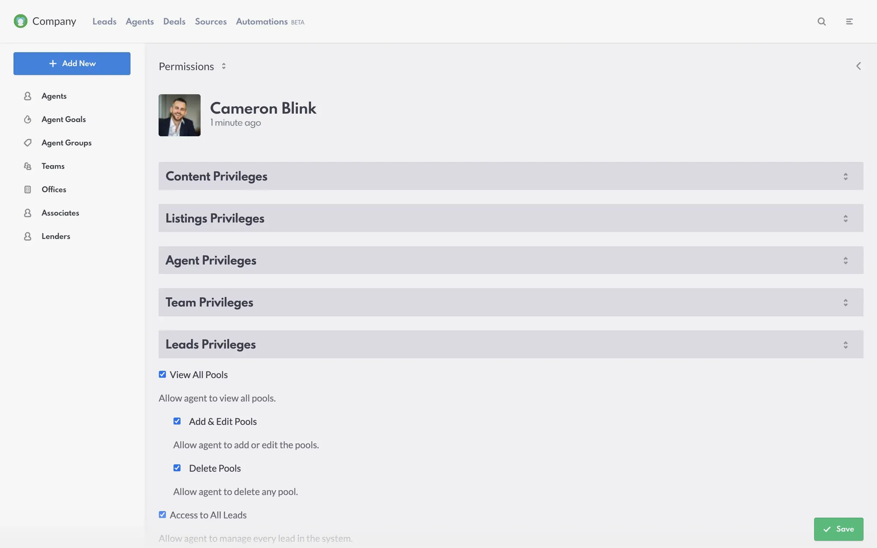Click the Listings Privileges heading
This screenshot has height=548, width=877.
(x=215, y=218)
